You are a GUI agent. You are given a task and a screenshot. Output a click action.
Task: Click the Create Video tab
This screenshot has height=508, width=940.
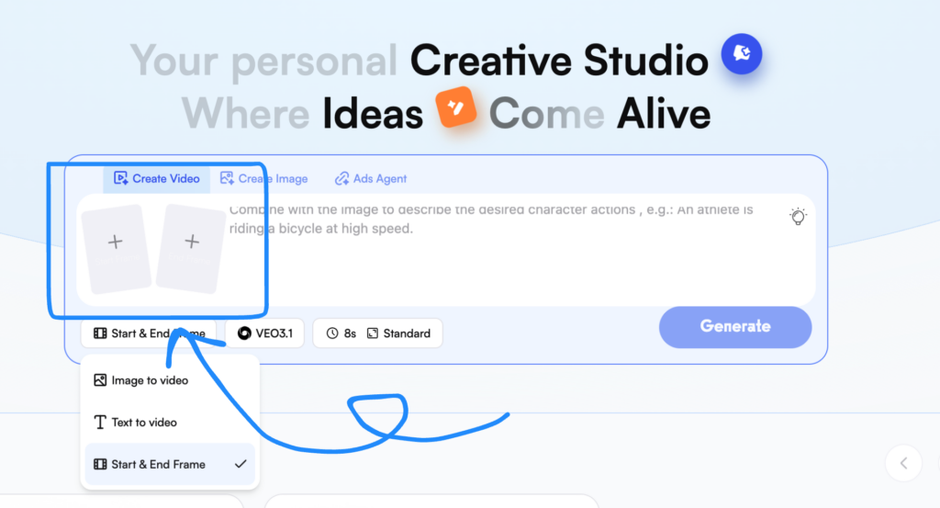(156, 178)
